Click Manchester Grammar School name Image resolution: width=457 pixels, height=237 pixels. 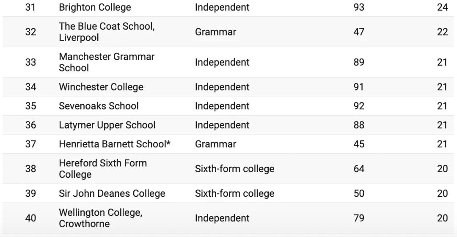tap(107, 62)
